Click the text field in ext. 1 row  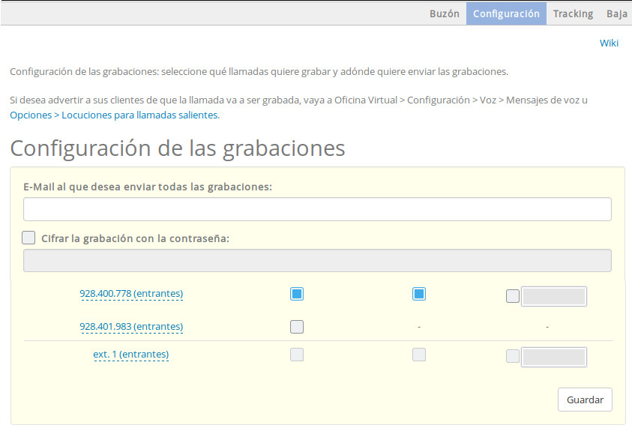pyautogui.click(x=553, y=357)
